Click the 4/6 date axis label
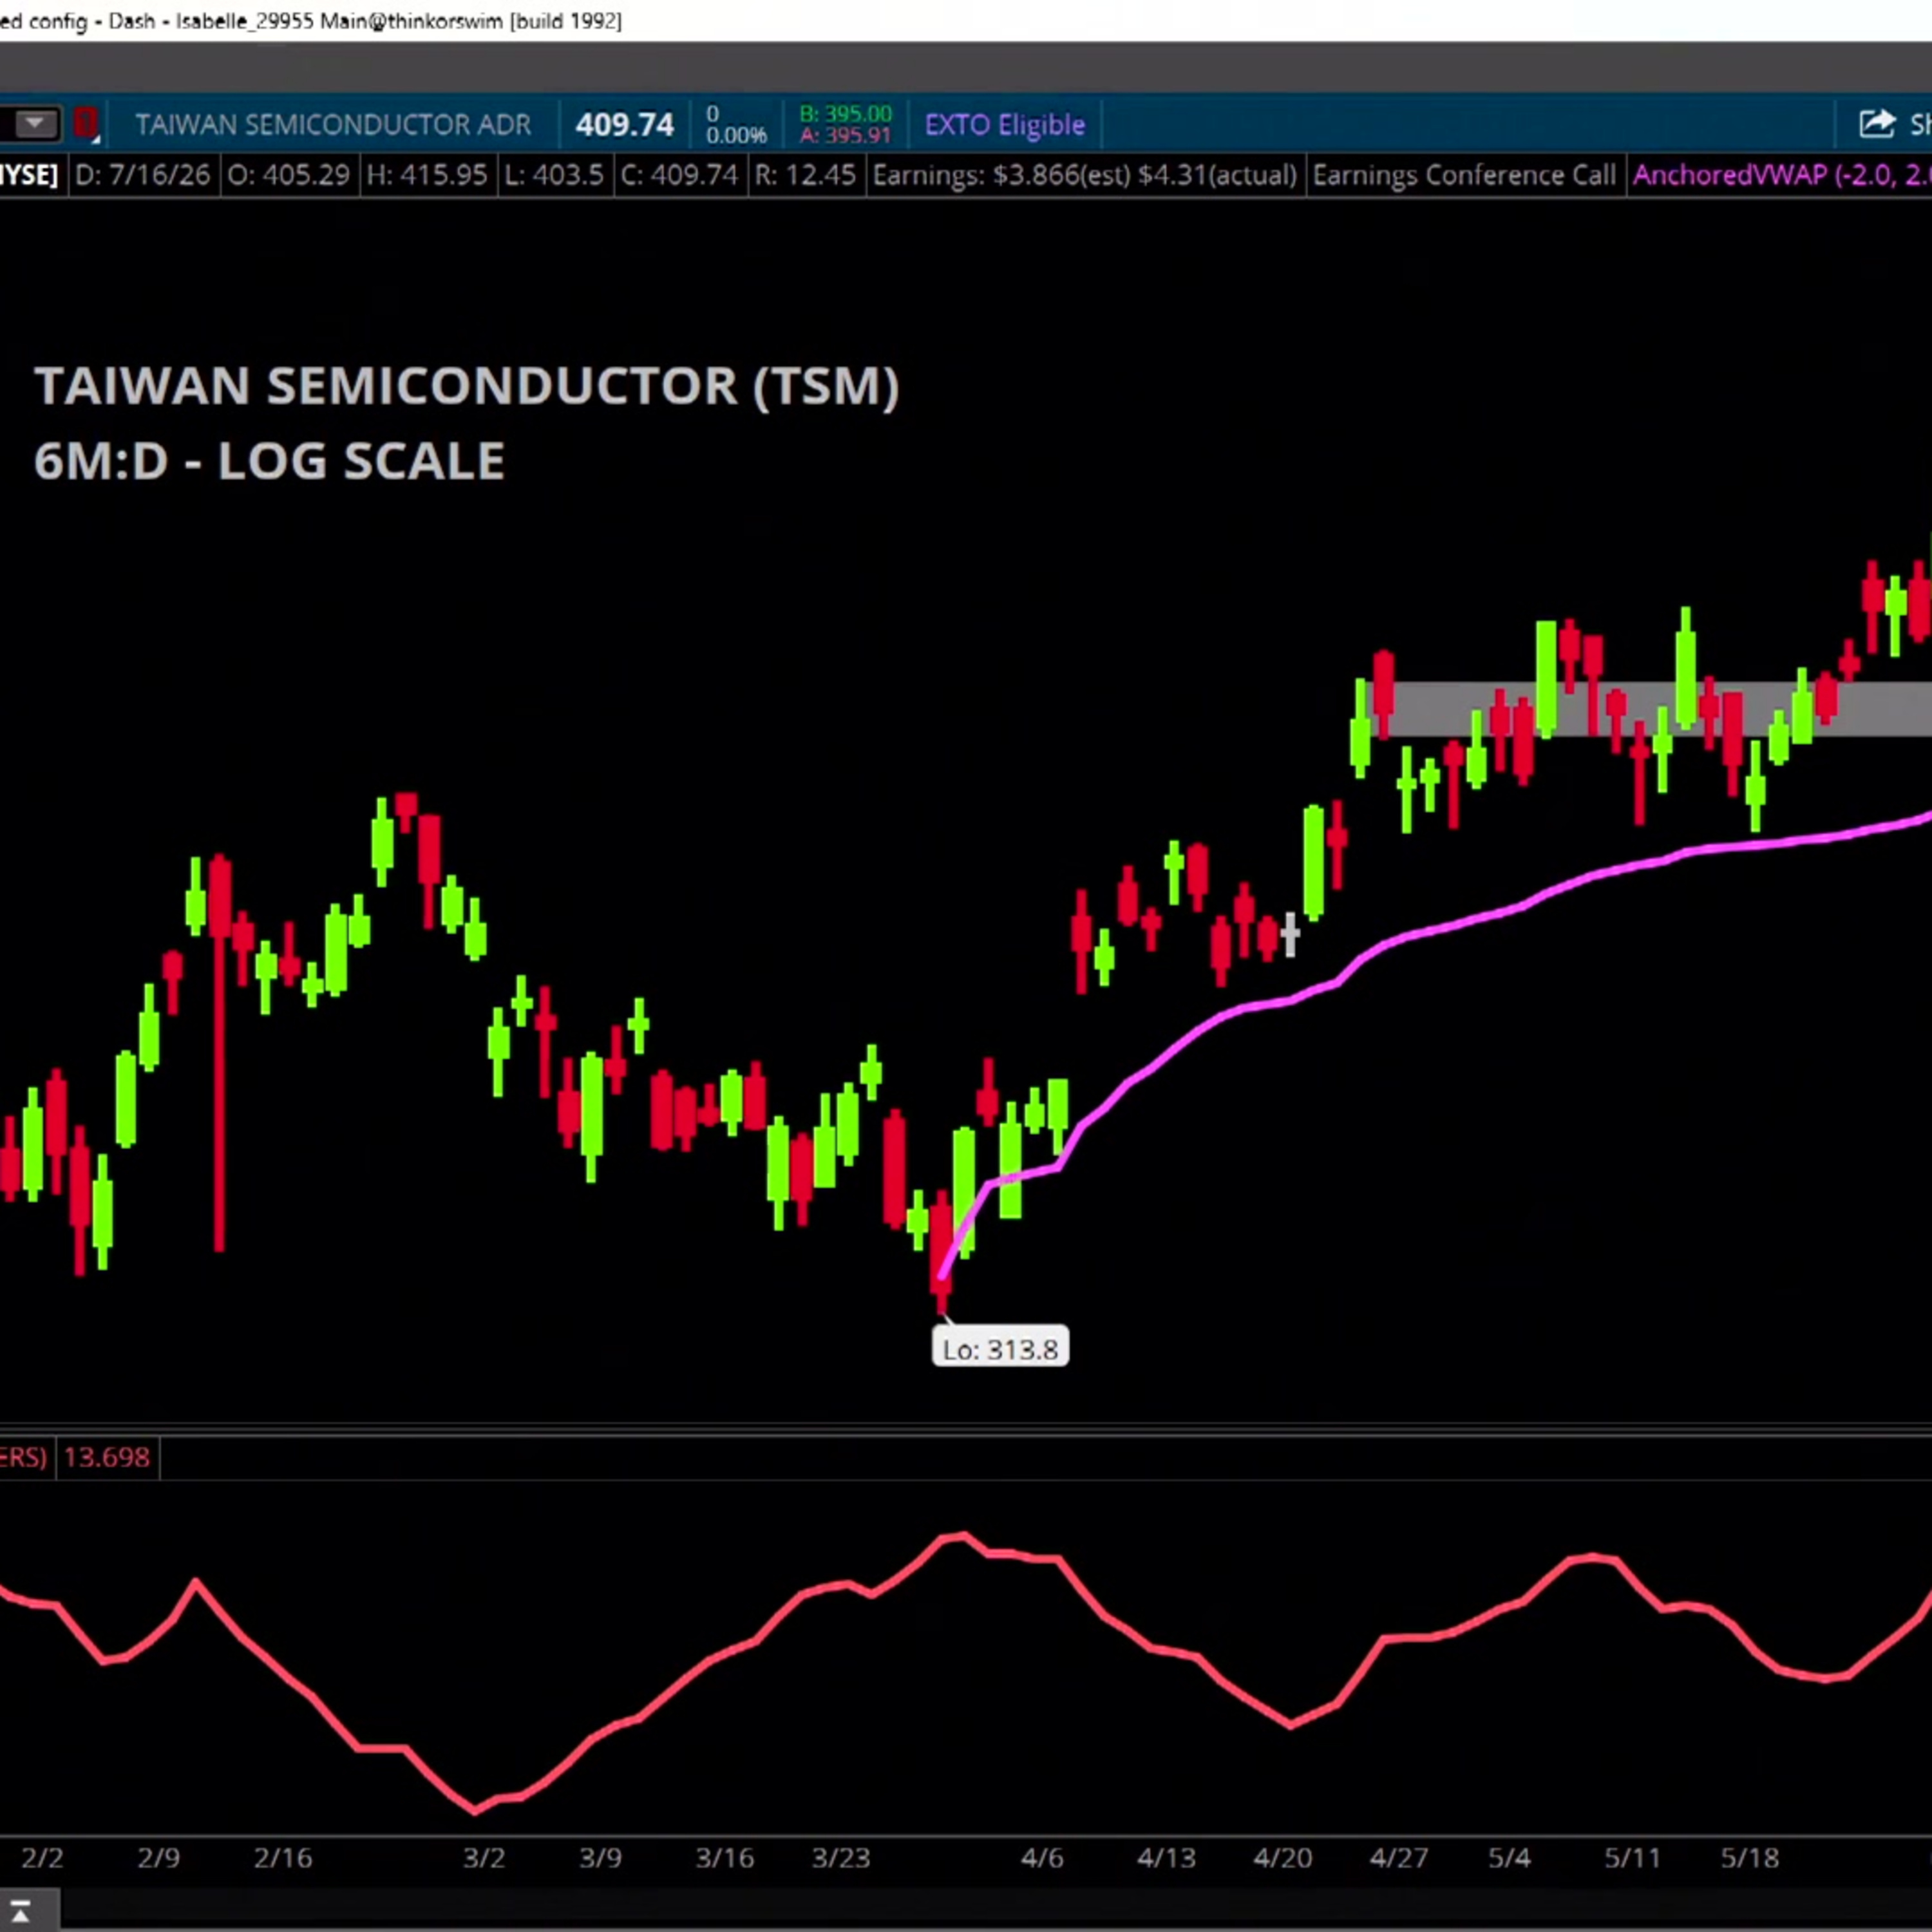Viewport: 1932px width, 1932px height. (x=1042, y=1858)
